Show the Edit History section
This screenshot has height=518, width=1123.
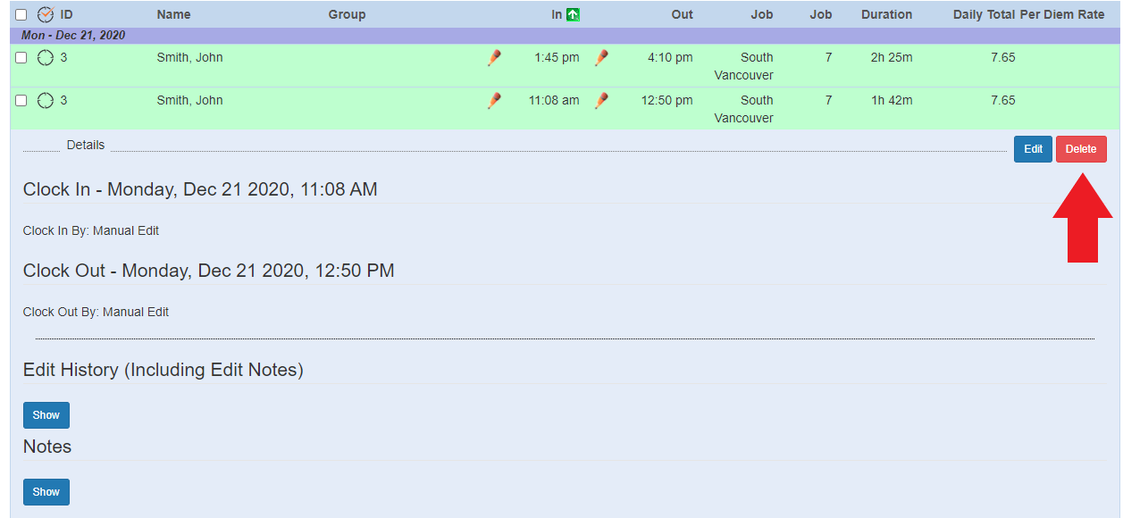46,415
